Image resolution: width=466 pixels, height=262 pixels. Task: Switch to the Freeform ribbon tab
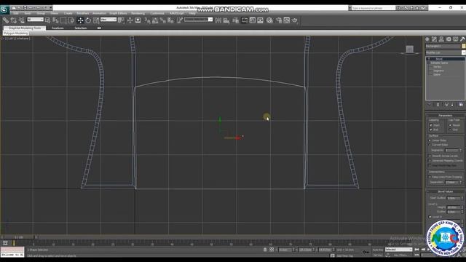pyautogui.click(x=58, y=28)
